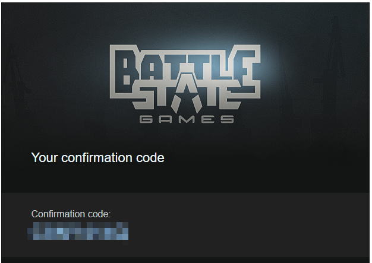Viewport: 372px width, 263px height.
Task: Click the word Confirmation in the gray panel label
Action: [58, 214]
